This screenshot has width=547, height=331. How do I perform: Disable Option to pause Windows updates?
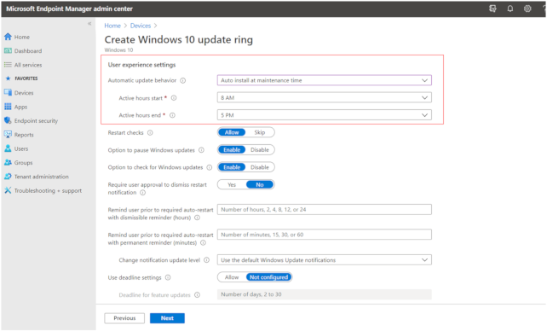point(260,150)
